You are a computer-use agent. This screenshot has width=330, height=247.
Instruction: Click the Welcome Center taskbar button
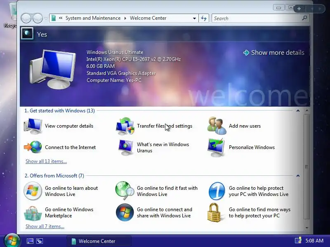pos(99,241)
